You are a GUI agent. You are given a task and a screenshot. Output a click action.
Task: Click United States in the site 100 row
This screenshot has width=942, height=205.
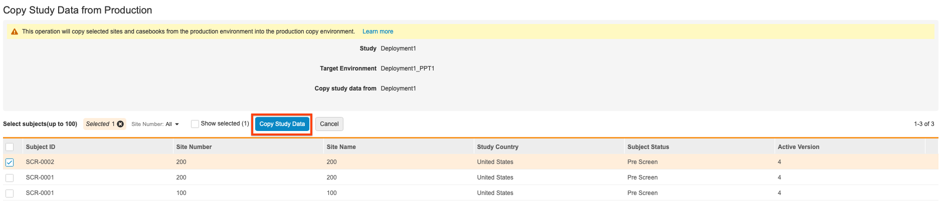[495, 193]
